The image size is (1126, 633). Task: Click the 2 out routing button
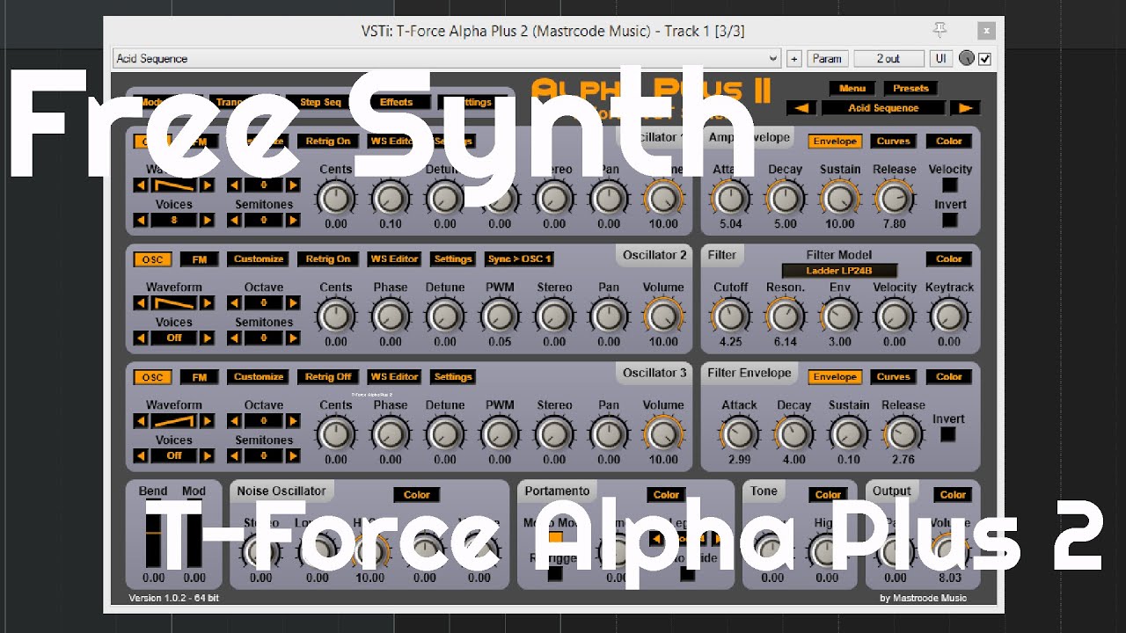pos(888,58)
